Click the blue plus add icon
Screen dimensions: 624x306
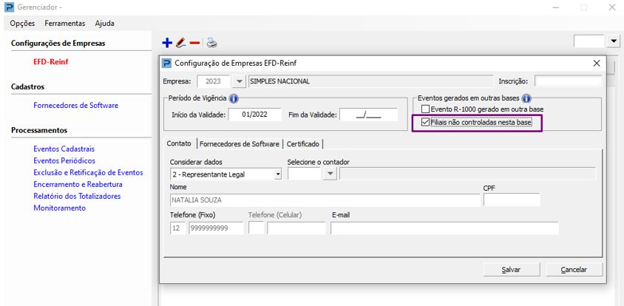click(x=167, y=43)
